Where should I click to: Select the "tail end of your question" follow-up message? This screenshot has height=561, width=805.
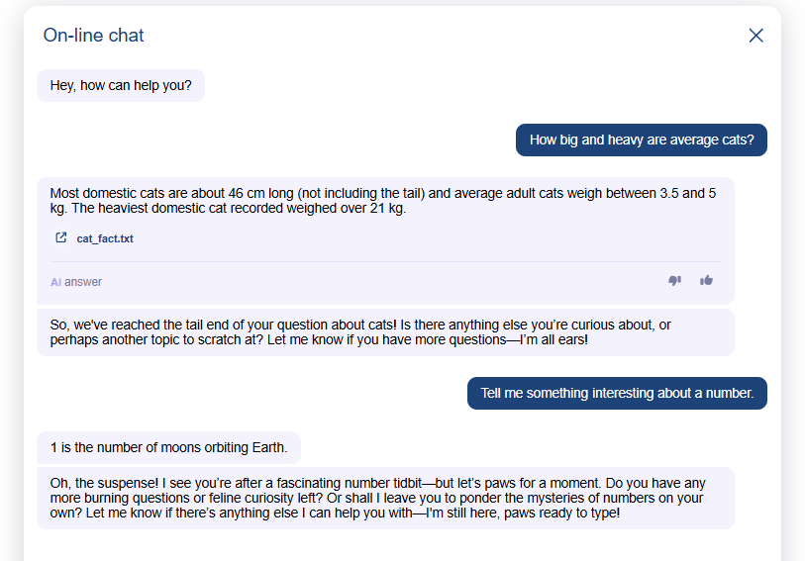pyautogui.click(x=384, y=332)
